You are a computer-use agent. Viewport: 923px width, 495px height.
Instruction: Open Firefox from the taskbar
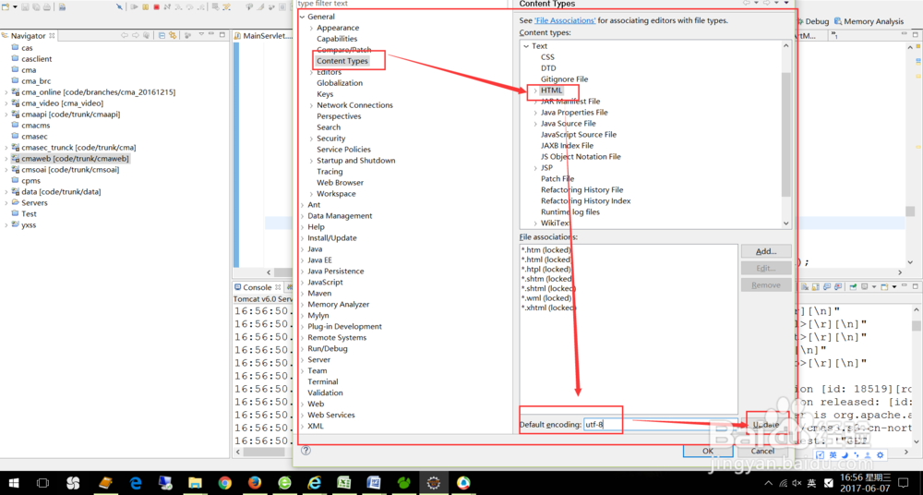click(255, 483)
